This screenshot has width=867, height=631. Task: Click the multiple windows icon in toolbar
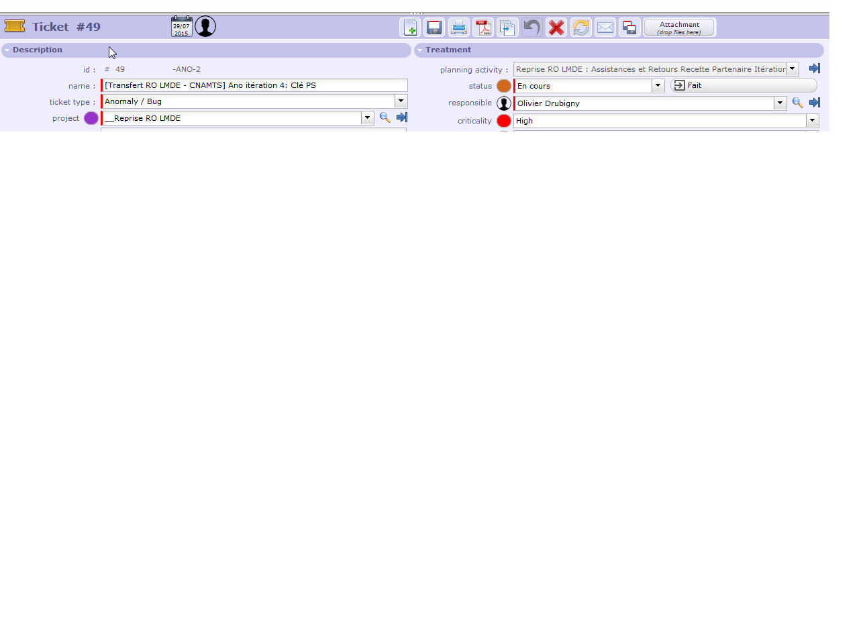629,28
